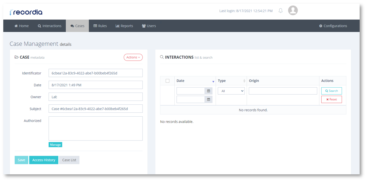Sort by Type column arrows

(244, 81)
